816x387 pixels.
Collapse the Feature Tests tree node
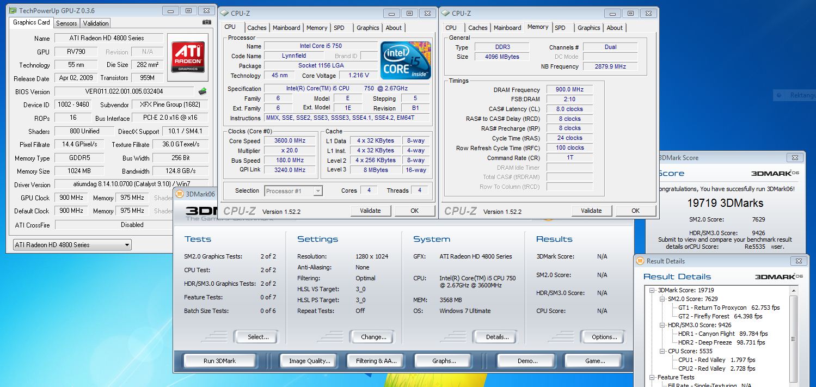tap(653, 377)
